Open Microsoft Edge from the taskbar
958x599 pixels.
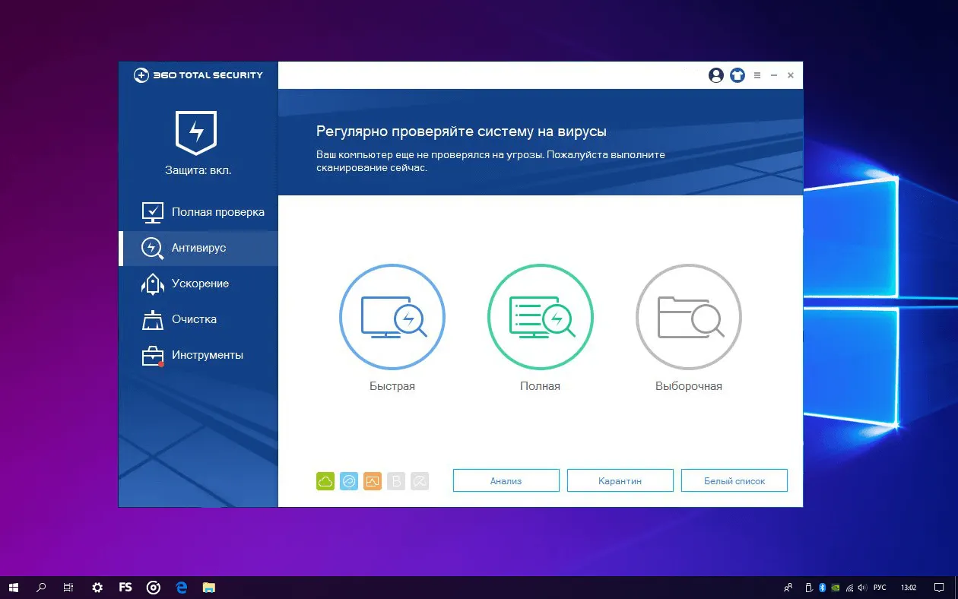182,588
